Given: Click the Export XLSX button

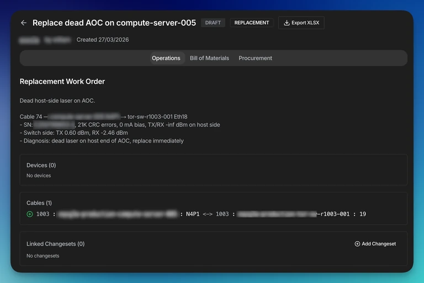Looking at the screenshot, I should click(301, 23).
